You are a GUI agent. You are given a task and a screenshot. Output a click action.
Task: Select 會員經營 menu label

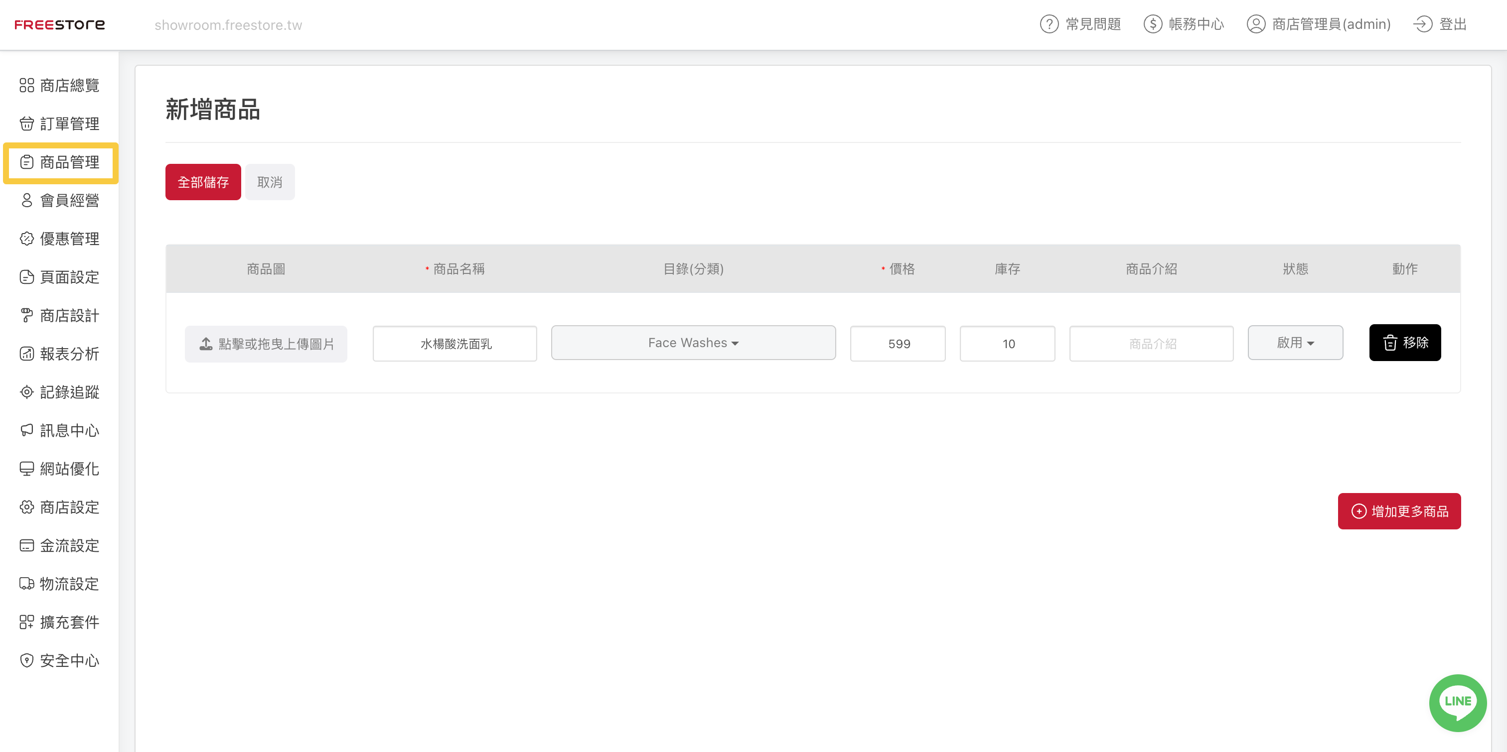70,200
